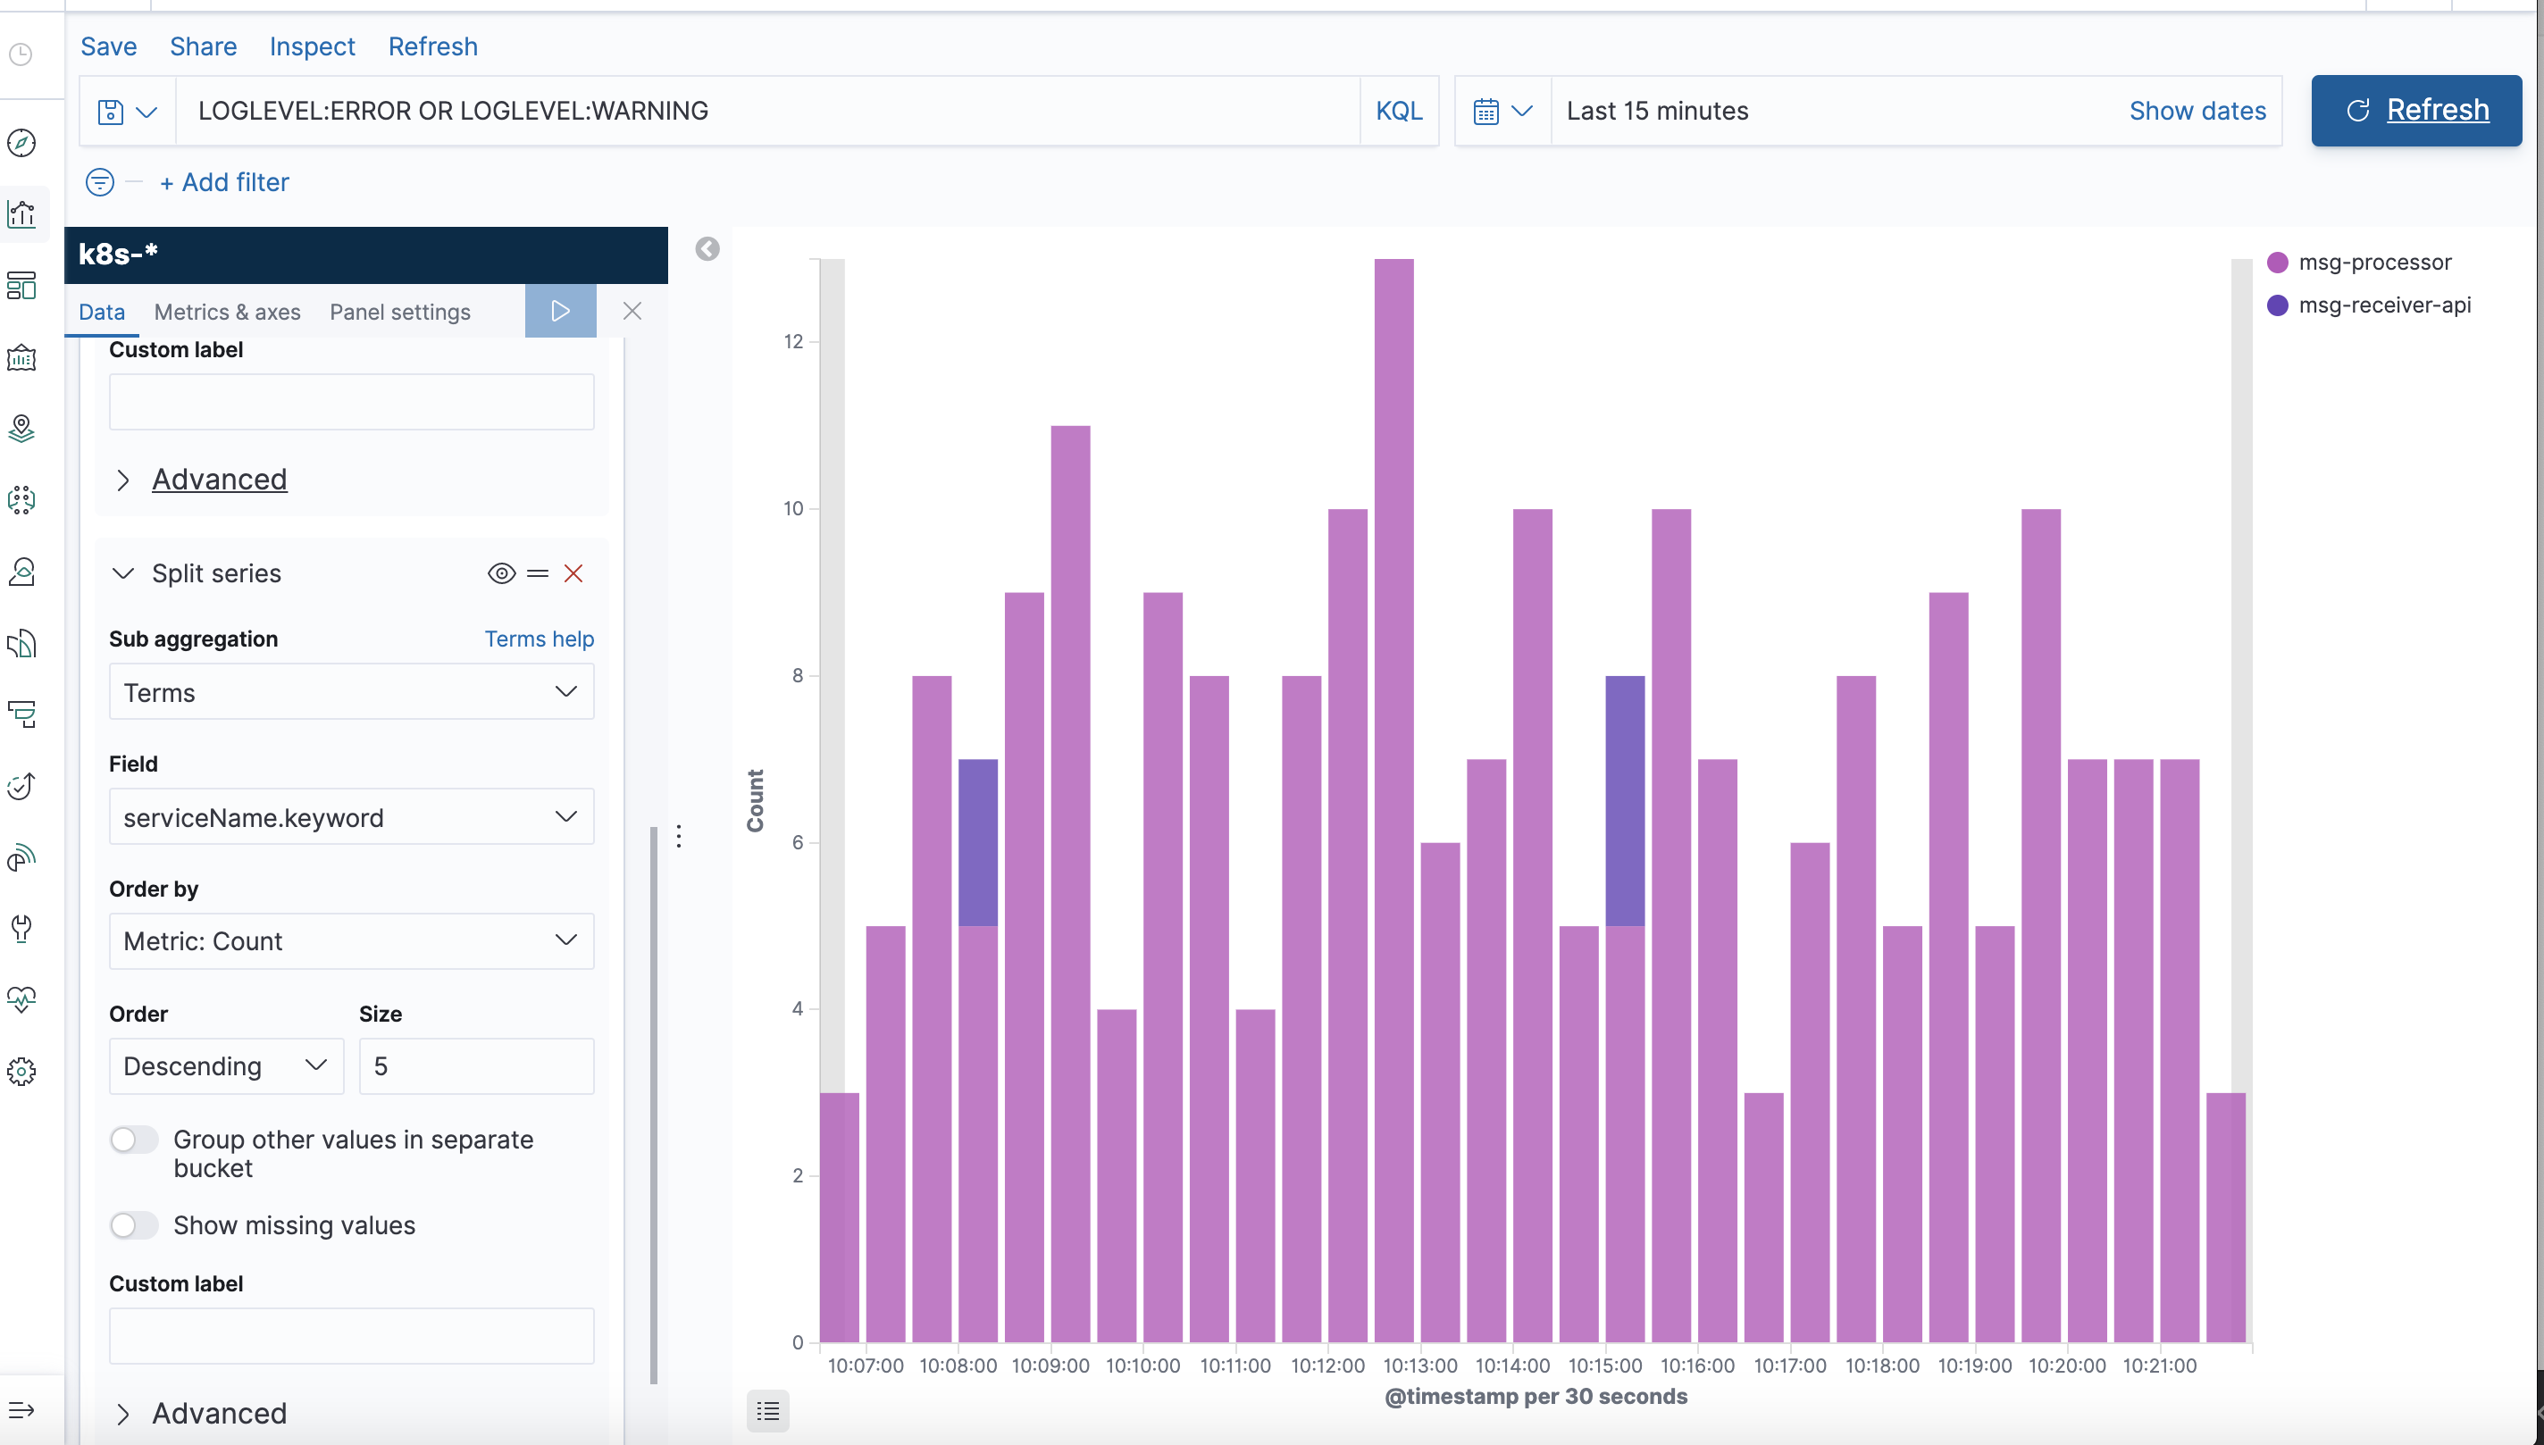This screenshot has width=2544, height=1445.
Task: Click the tallest bar at 10:12:30
Action: pos(1393,800)
